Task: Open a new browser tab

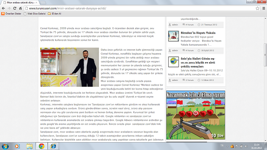Action: point(43,3)
